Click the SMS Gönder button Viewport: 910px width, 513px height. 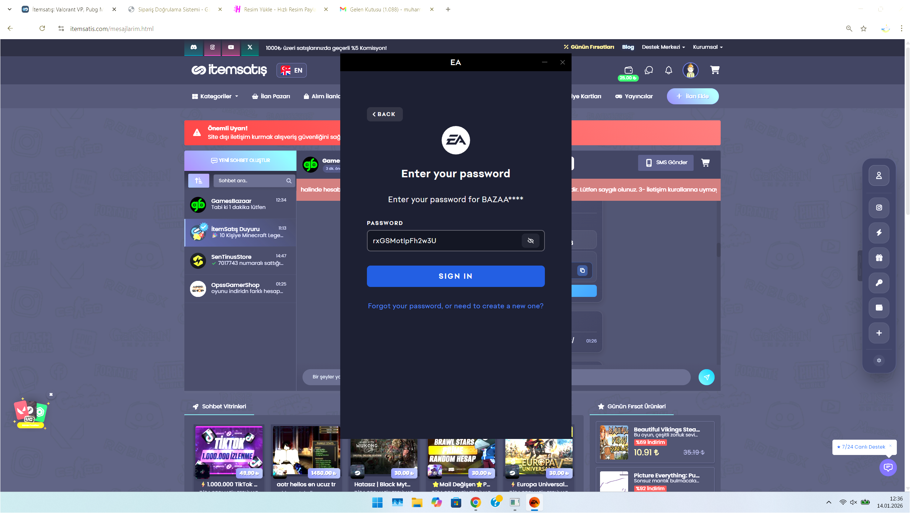click(666, 163)
